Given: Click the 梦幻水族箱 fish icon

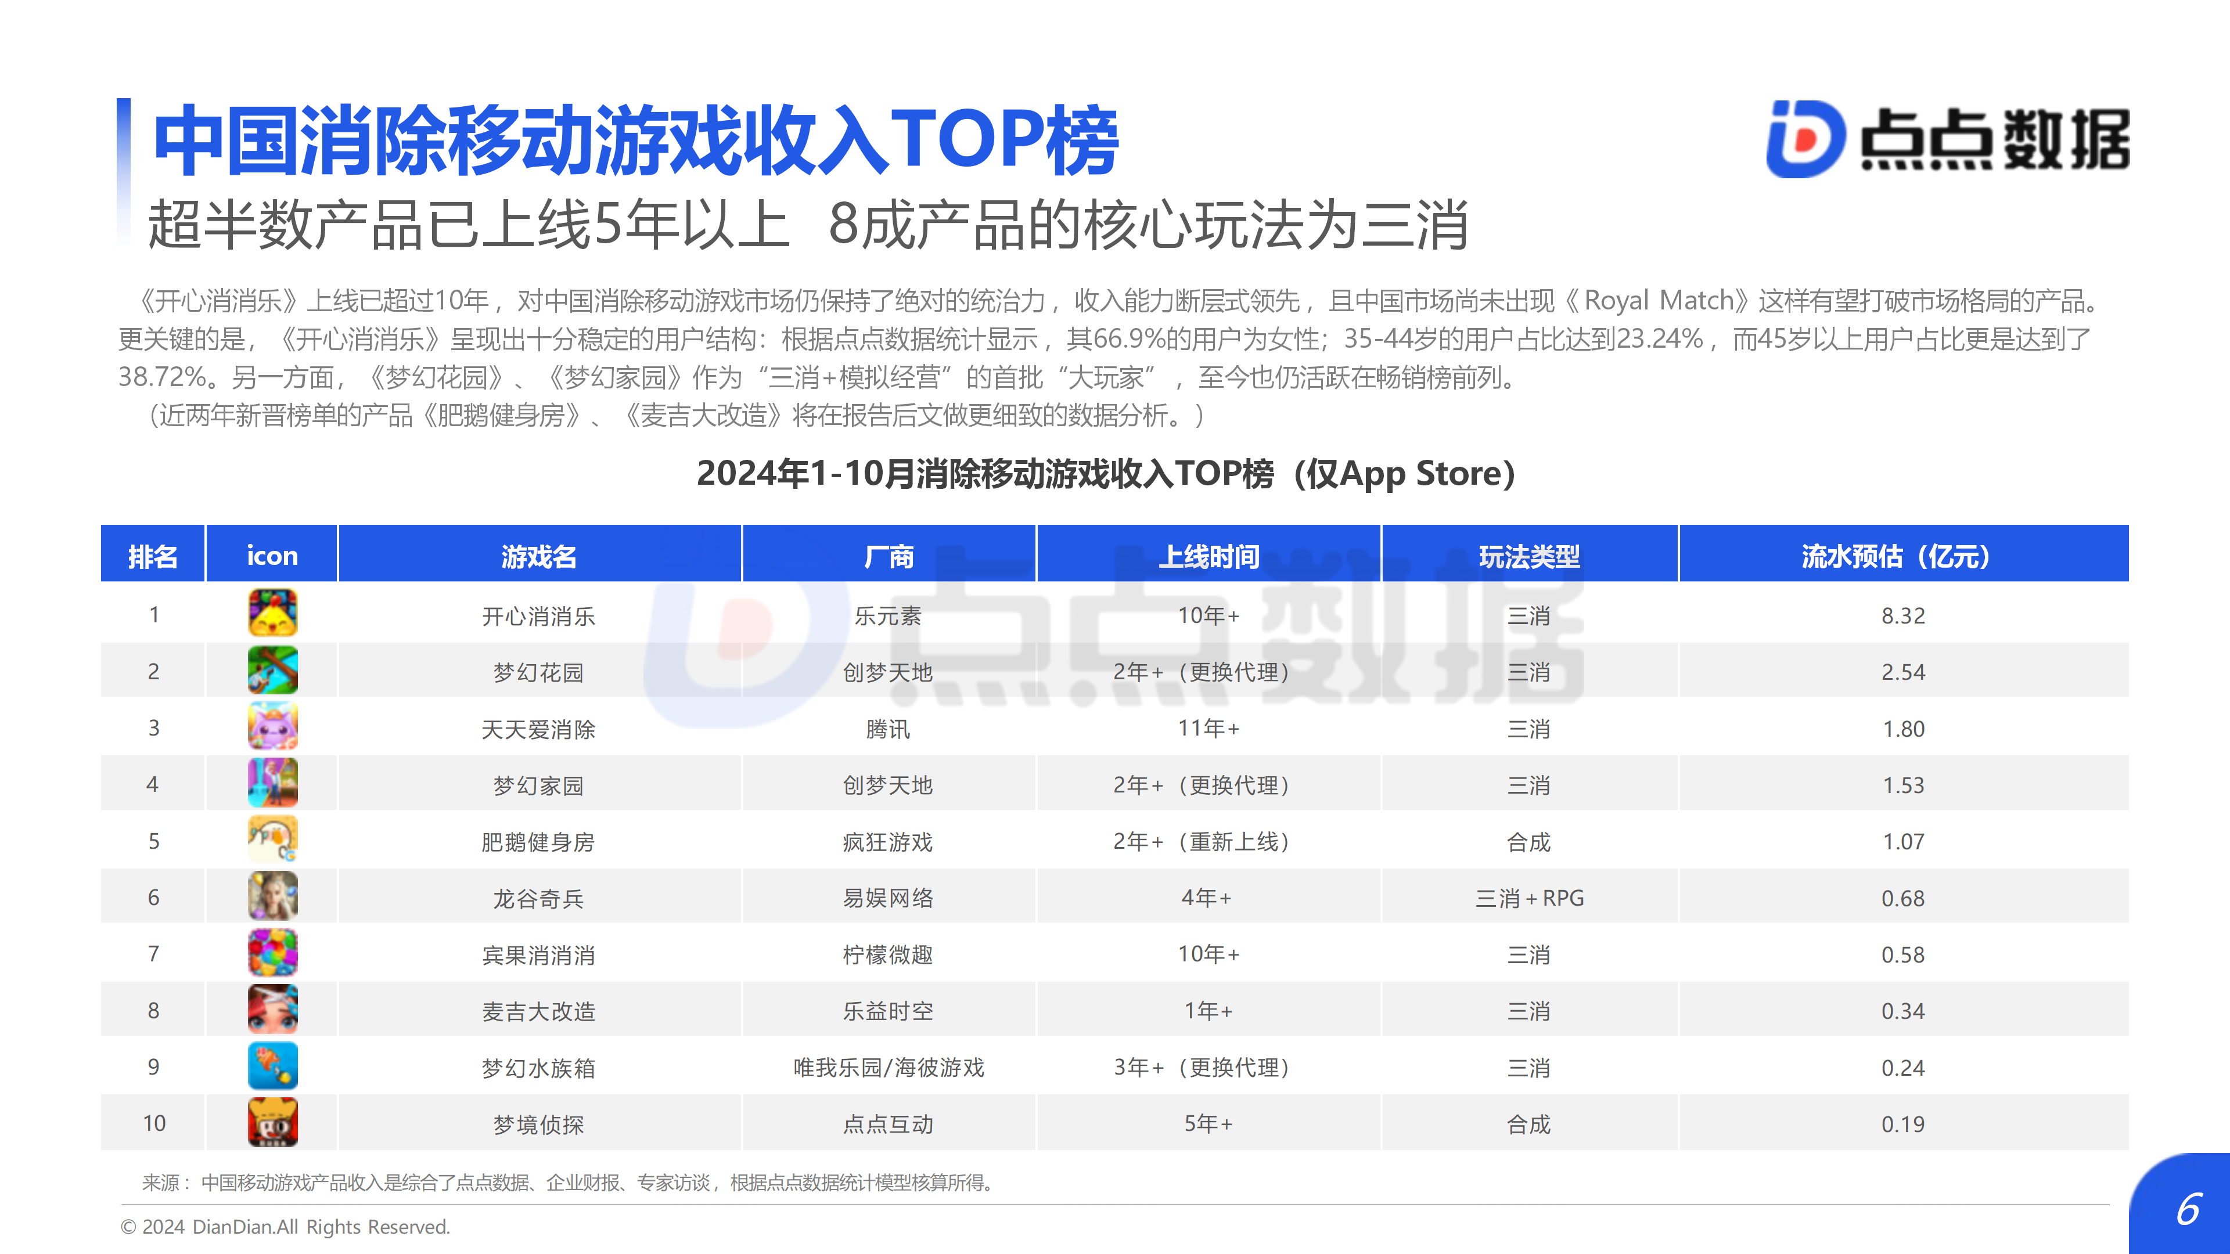Looking at the screenshot, I should (273, 1066).
